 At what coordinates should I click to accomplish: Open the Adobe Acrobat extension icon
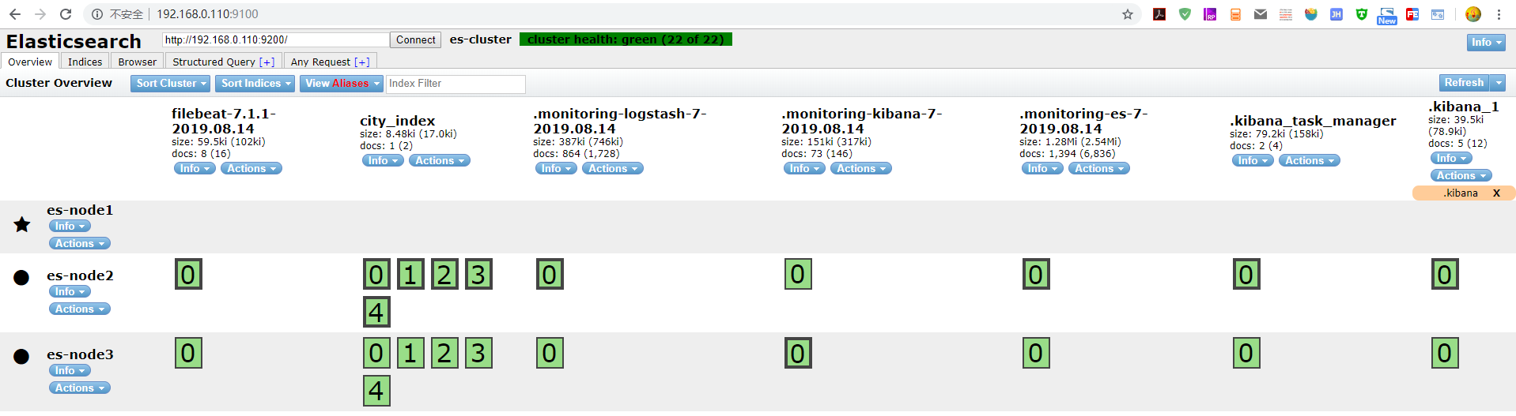click(1159, 14)
